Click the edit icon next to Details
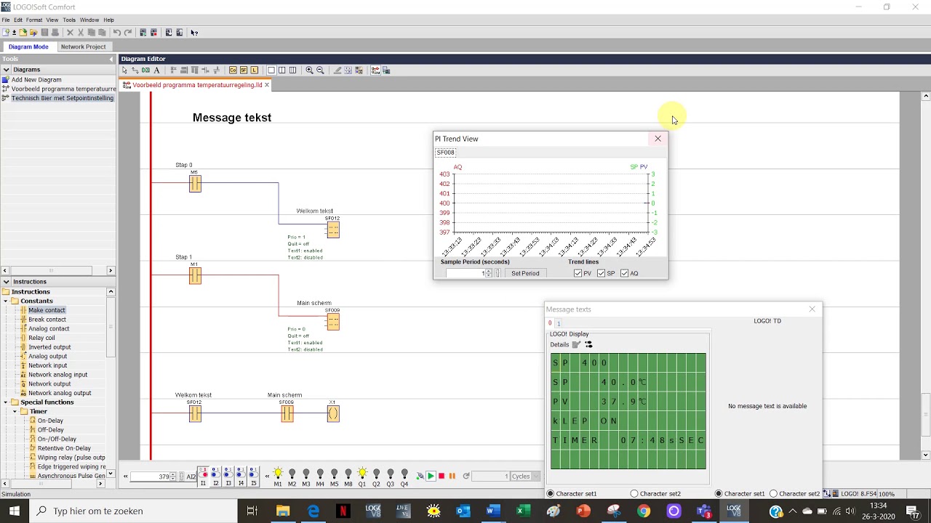931x523 pixels. (x=576, y=345)
